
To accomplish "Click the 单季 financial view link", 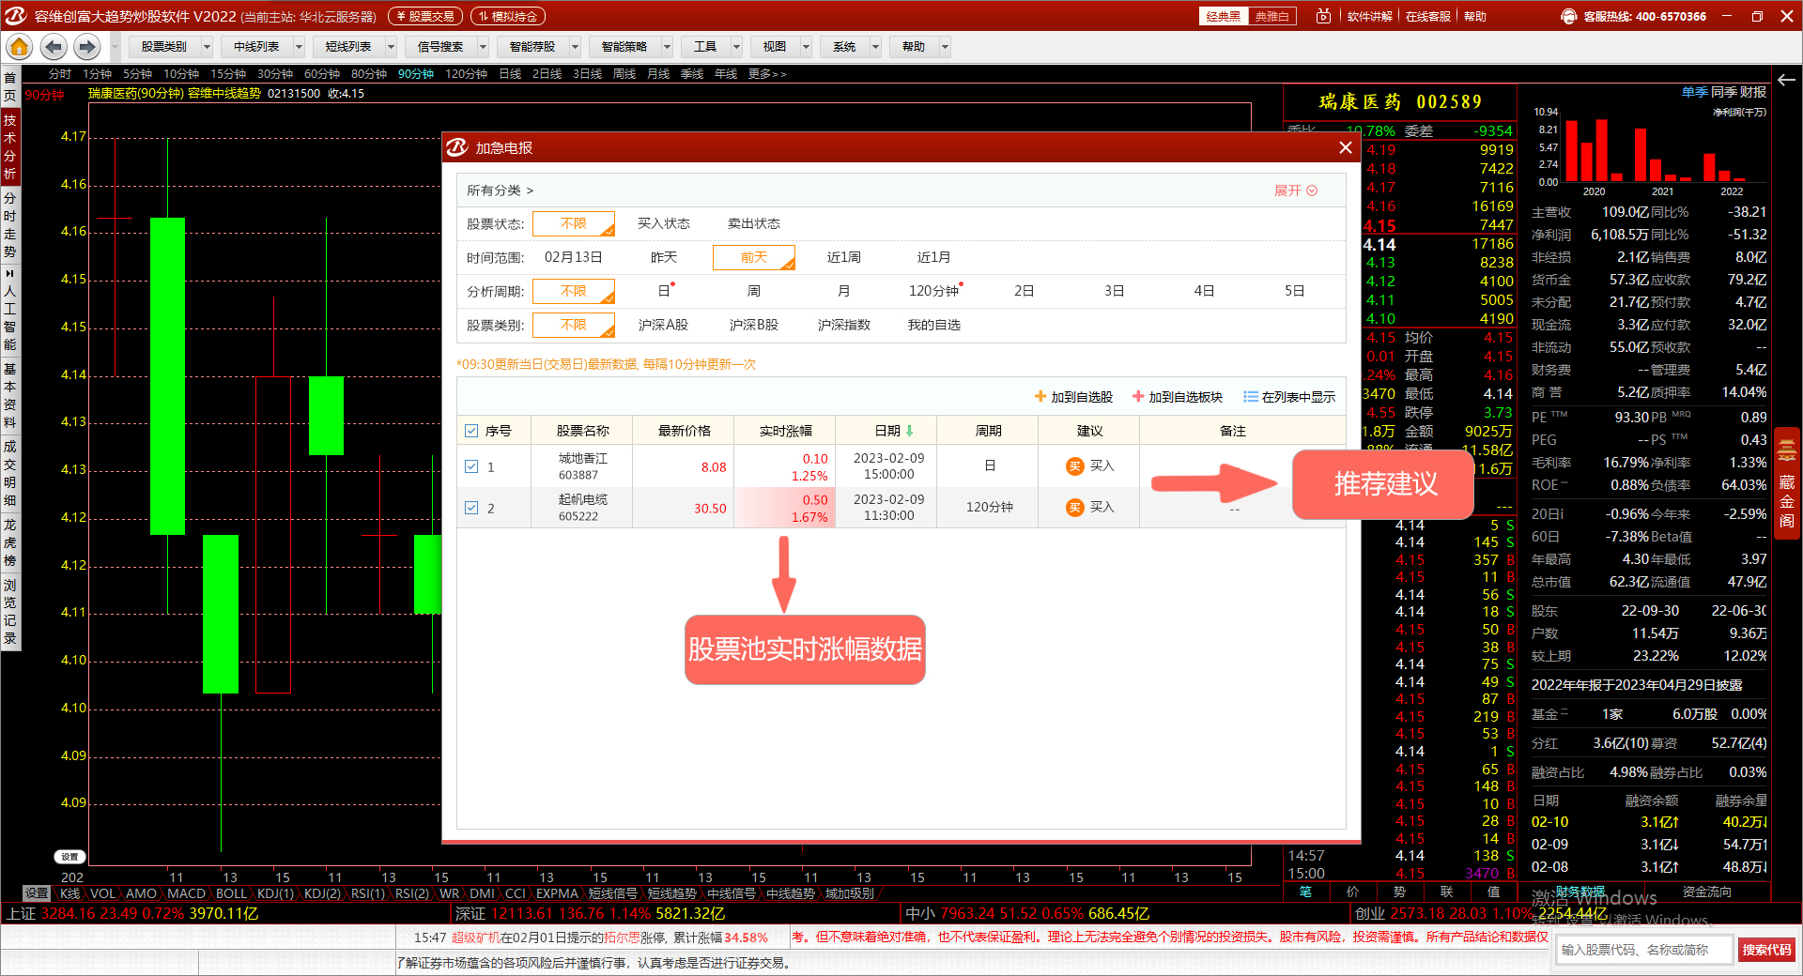I will coord(1694,92).
